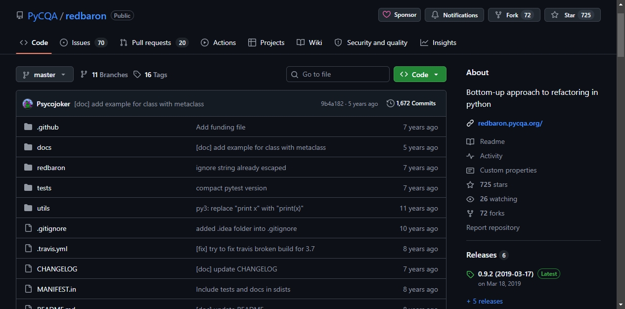Fork the repository via Fork button
Viewport: 625px width, 309px height.
[514, 15]
